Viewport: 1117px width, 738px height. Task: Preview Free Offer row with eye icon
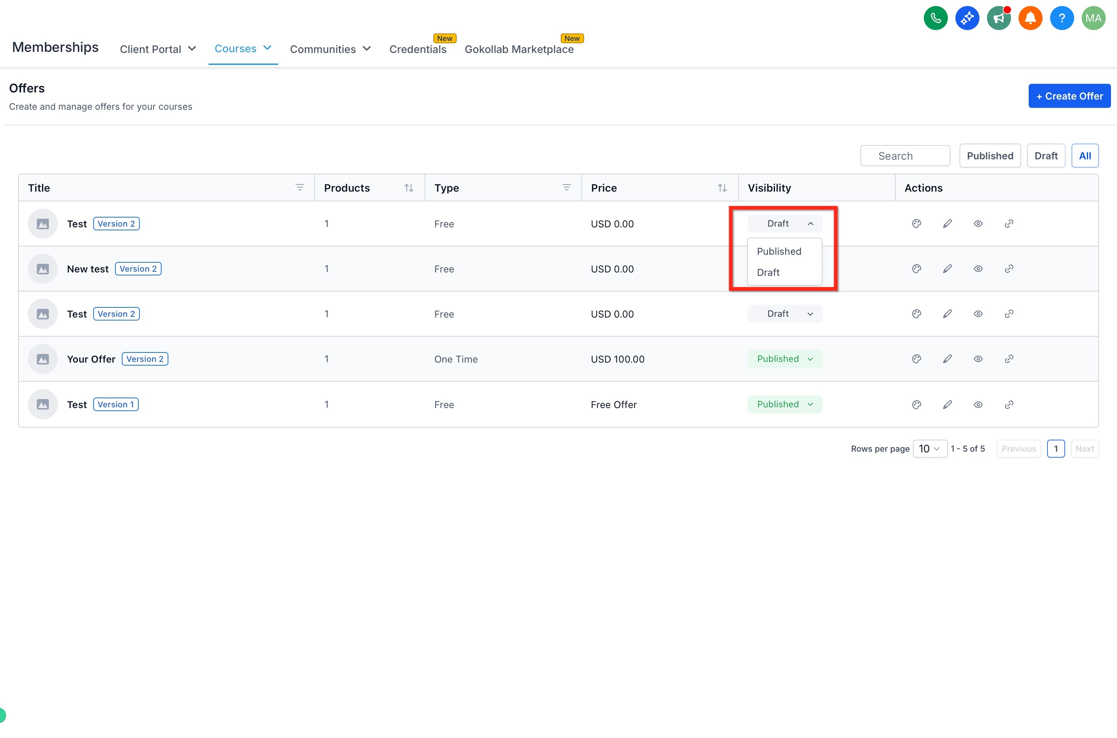[x=978, y=404]
